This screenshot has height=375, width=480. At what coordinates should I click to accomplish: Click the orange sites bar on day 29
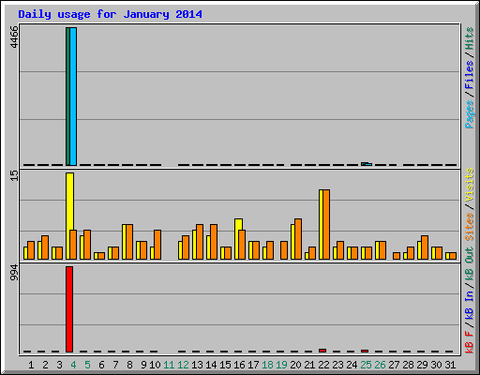click(425, 247)
